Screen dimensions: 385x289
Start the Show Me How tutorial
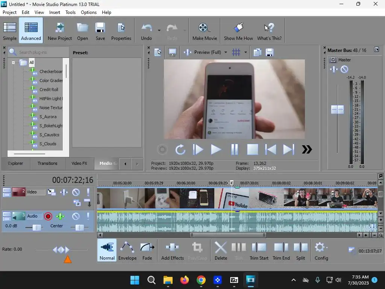(238, 31)
